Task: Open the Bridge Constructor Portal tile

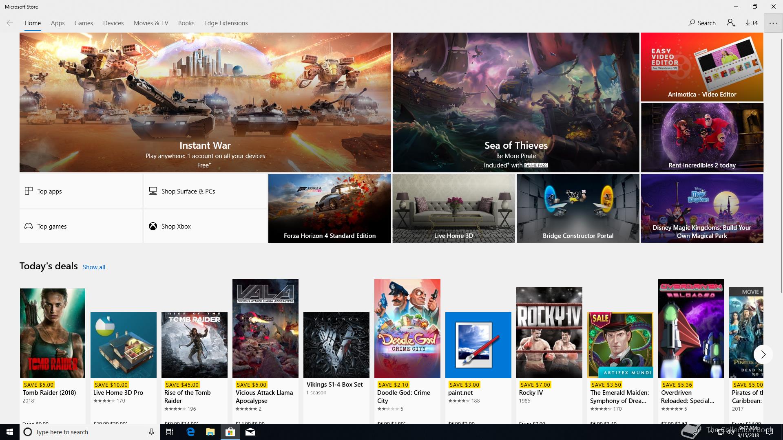Action: (x=578, y=209)
